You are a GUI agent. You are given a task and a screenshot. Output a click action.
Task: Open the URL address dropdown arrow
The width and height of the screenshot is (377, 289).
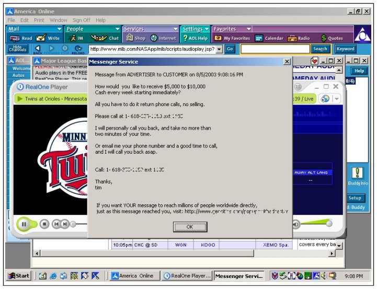click(x=219, y=49)
